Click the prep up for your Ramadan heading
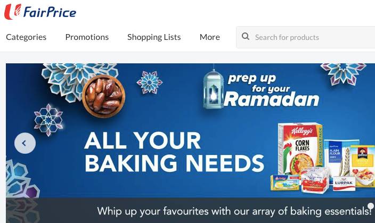This screenshot has width=375, height=223. (272, 90)
